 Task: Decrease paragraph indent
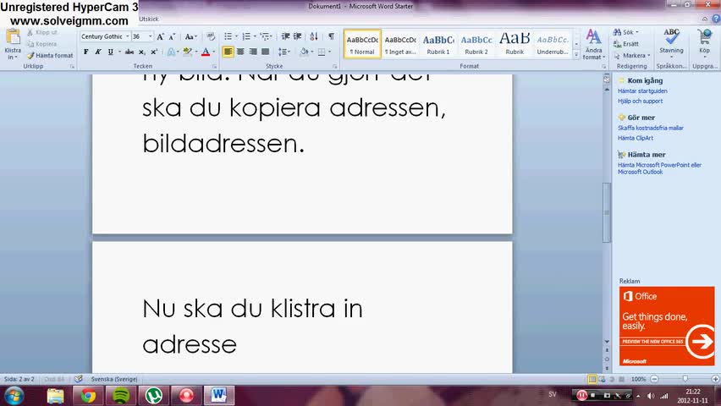coord(285,36)
